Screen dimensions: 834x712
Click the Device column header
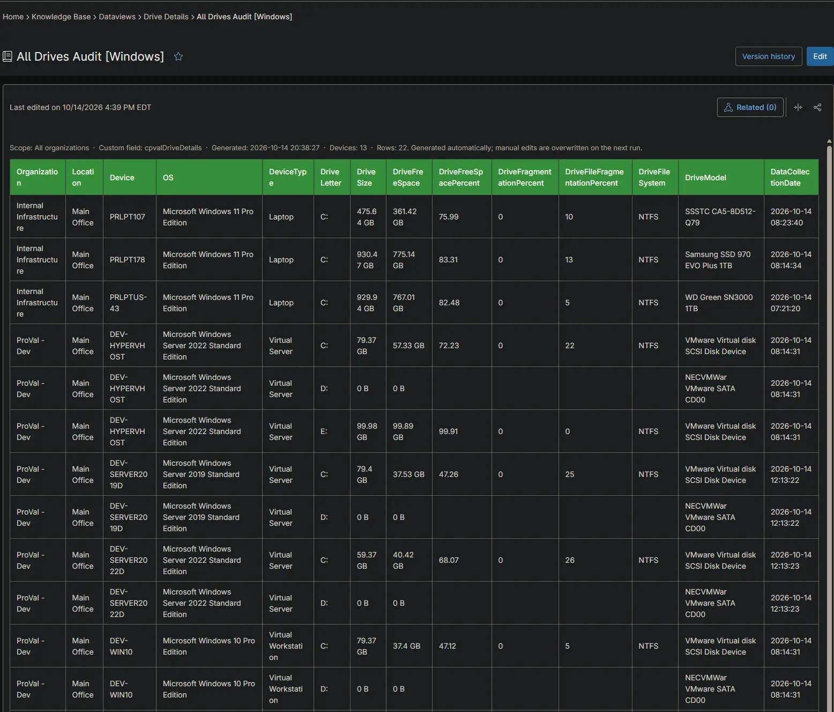point(130,177)
